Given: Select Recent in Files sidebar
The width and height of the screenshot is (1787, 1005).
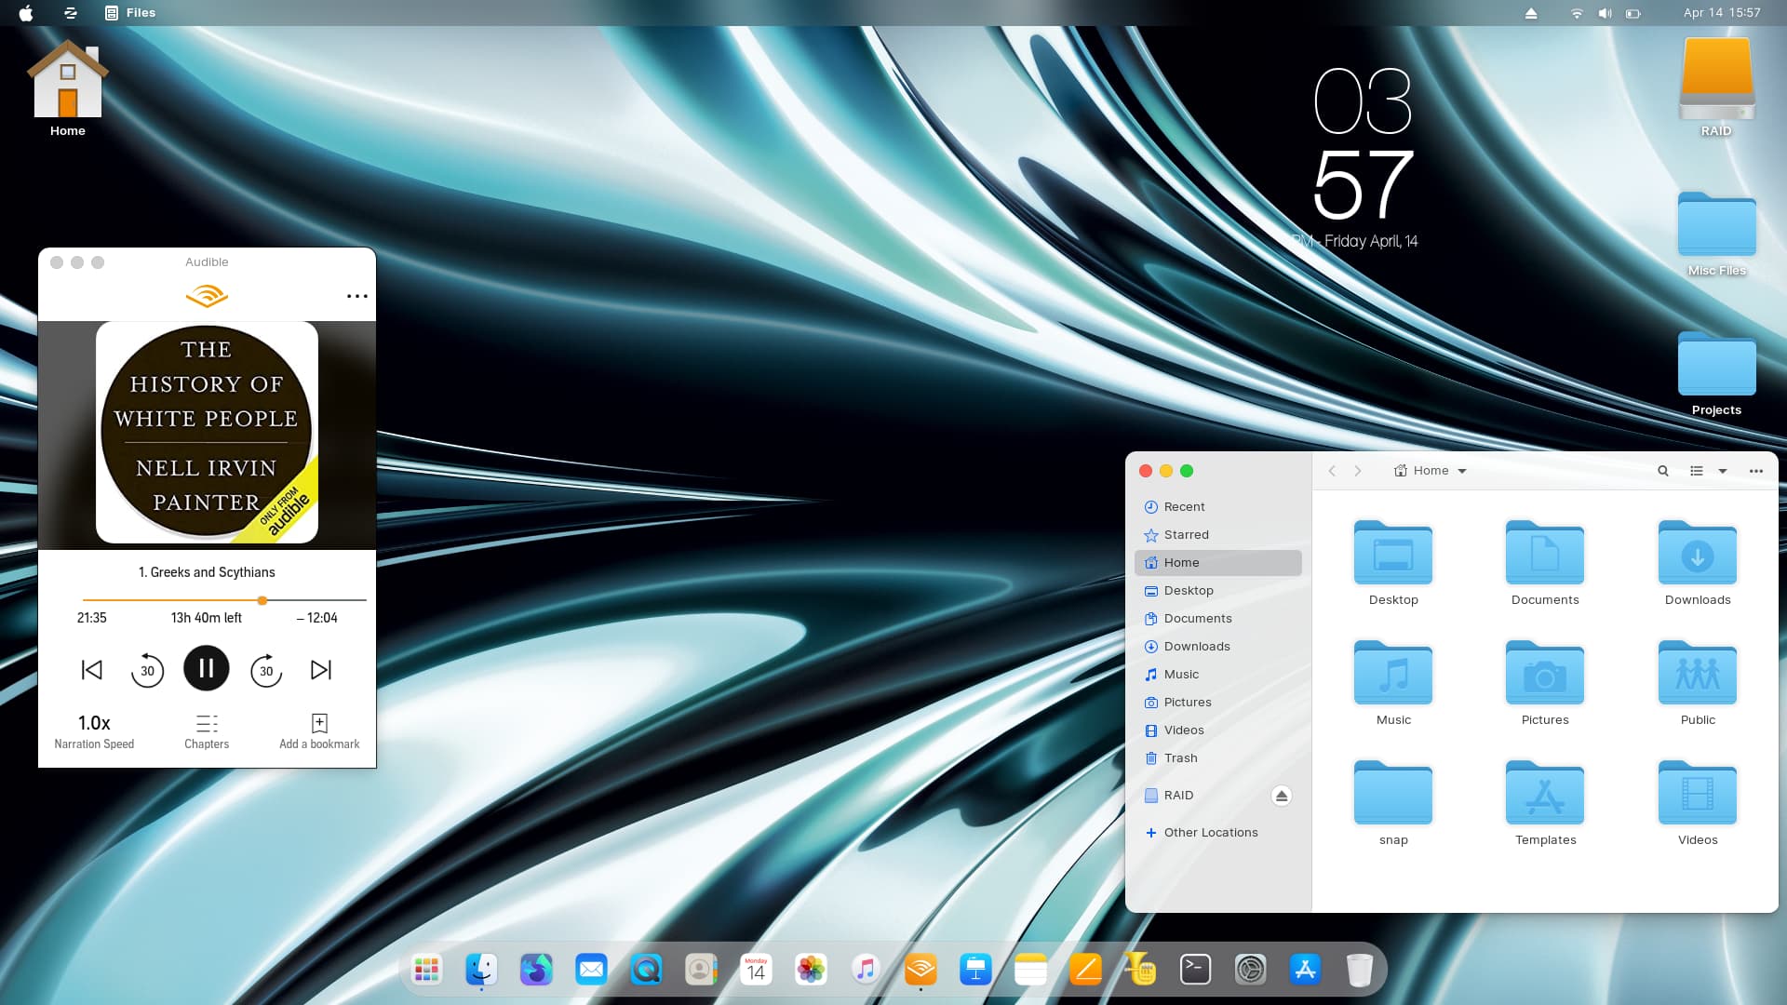Looking at the screenshot, I should 1217,507.
